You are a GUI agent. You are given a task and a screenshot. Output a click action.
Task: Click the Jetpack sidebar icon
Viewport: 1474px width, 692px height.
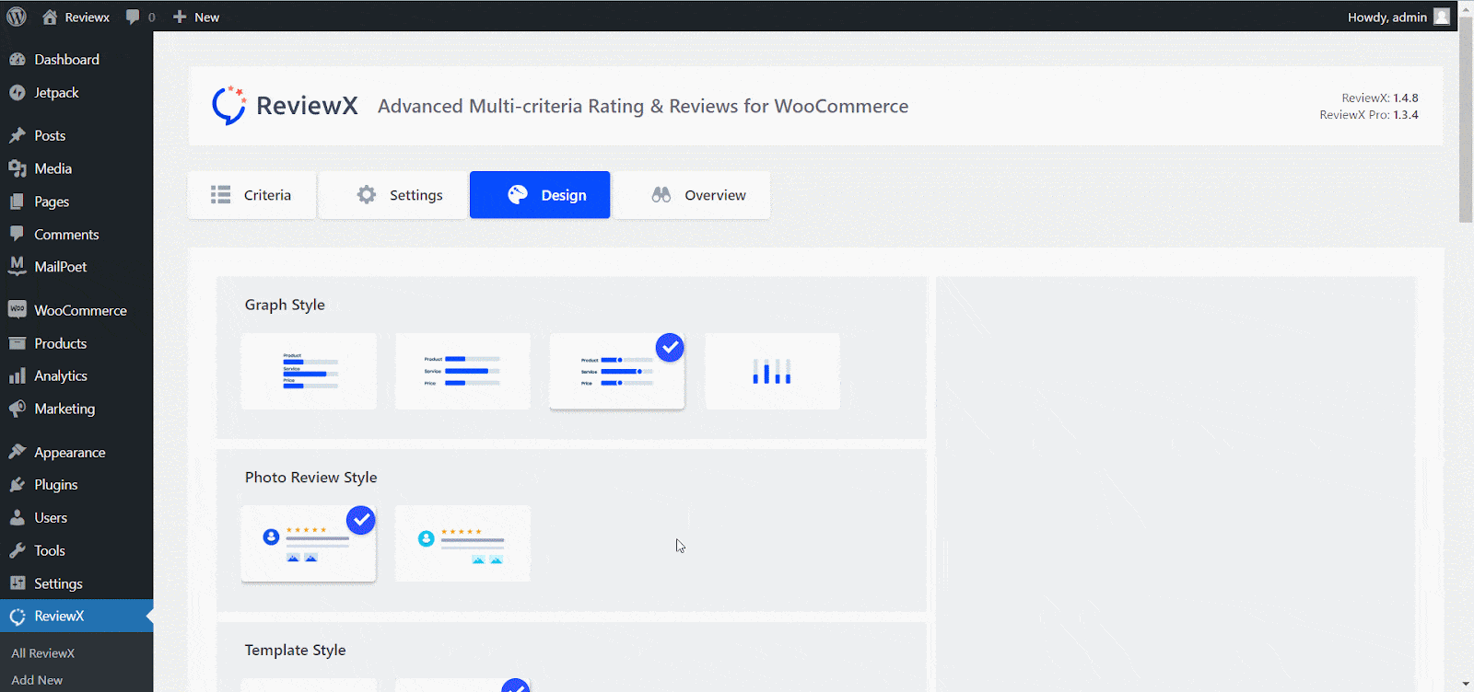tap(17, 93)
